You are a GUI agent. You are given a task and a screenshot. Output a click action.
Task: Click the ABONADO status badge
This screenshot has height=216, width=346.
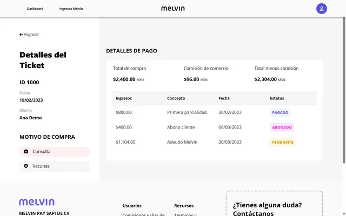point(282,127)
